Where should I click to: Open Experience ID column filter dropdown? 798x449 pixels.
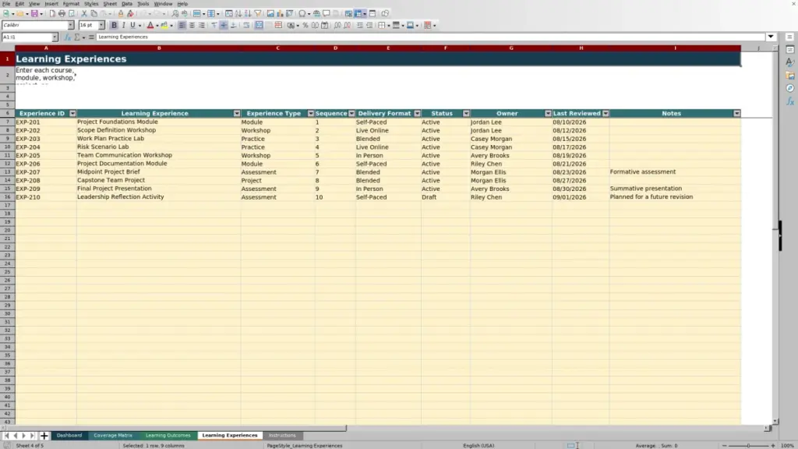pos(72,114)
